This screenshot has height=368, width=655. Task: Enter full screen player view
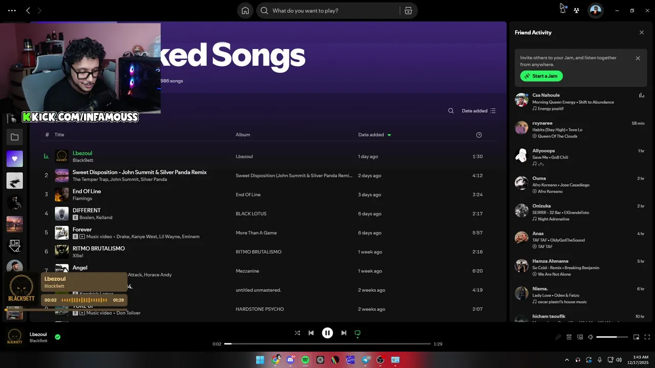pos(647,337)
